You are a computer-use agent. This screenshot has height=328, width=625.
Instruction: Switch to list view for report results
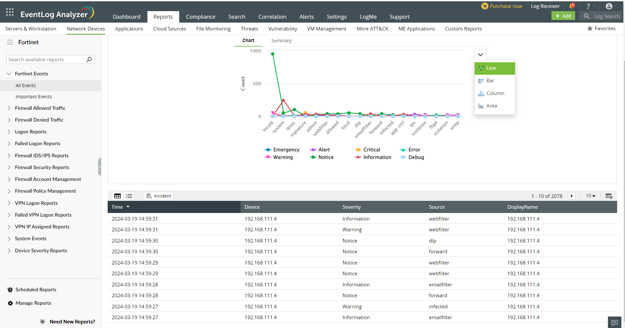pyautogui.click(x=129, y=196)
